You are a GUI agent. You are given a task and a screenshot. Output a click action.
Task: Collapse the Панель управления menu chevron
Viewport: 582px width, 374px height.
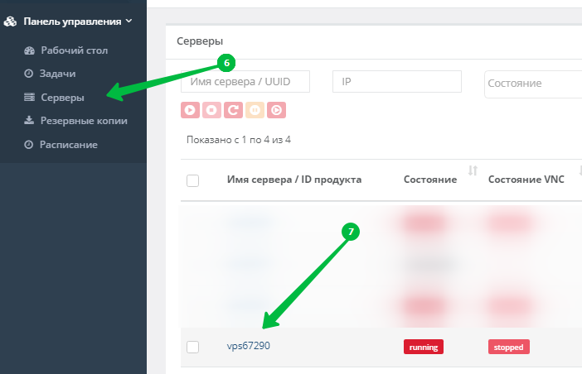pyautogui.click(x=129, y=22)
